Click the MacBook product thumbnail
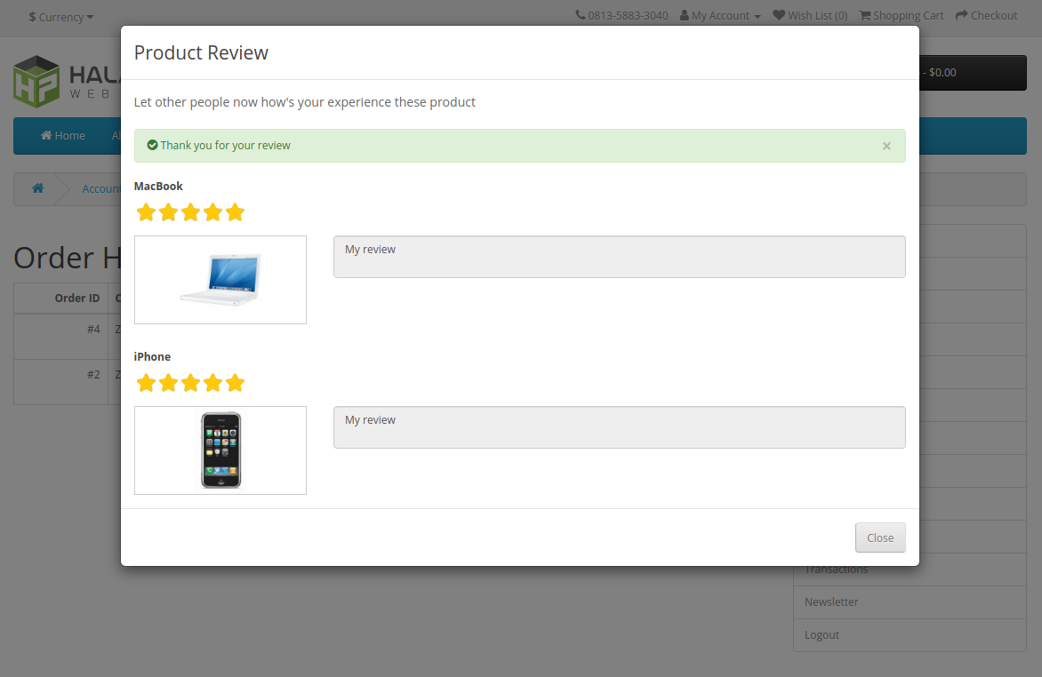The height and width of the screenshot is (677, 1042). coord(220,280)
